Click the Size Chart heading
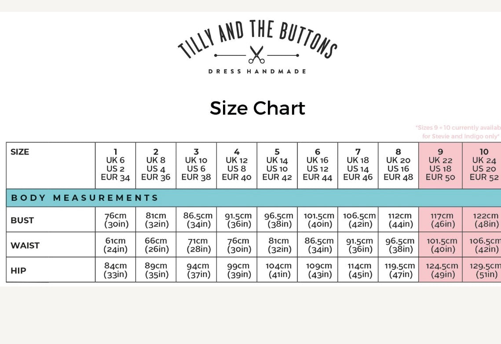This screenshot has width=501, height=344. (x=257, y=108)
